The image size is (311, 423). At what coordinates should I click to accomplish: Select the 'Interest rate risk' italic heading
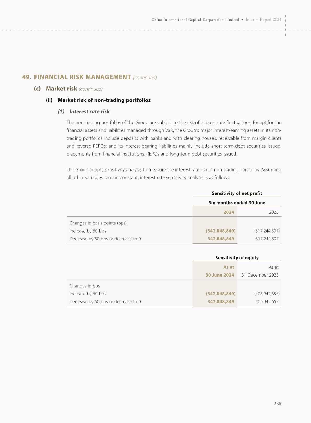click(x=89, y=111)
